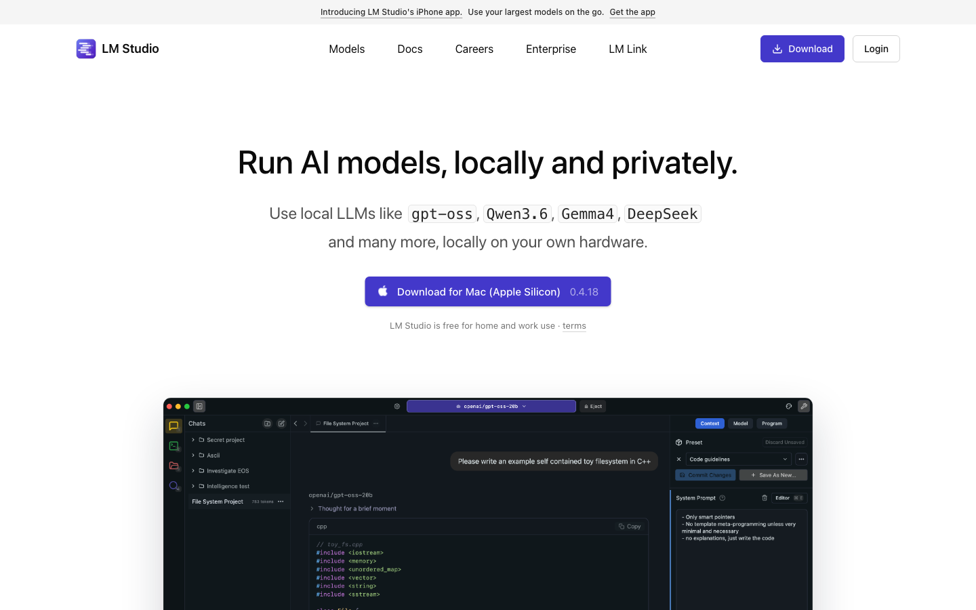
Task: Click the new folder icon beside Chats
Action: pyautogui.click(x=267, y=424)
